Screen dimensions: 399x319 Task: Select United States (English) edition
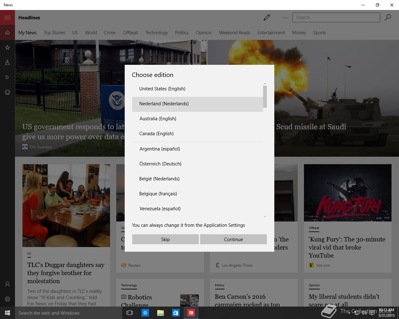click(x=198, y=89)
